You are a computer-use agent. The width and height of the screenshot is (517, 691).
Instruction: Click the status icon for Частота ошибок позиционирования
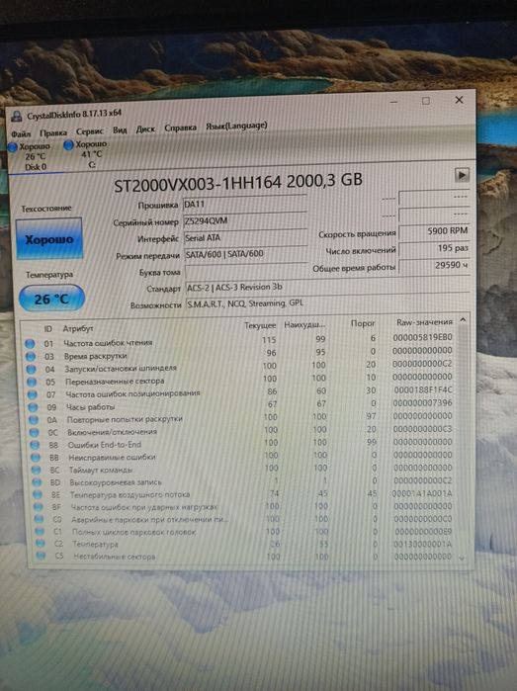click(x=33, y=394)
